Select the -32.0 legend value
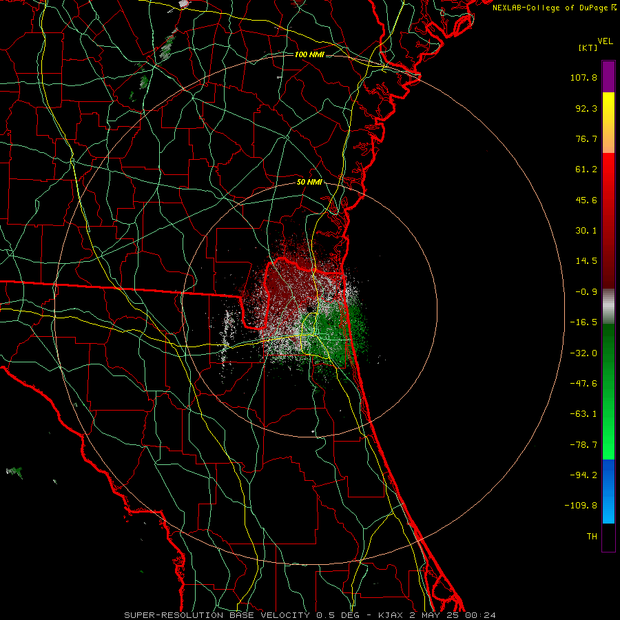This screenshot has width=620, height=620. pyautogui.click(x=583, y=353)
